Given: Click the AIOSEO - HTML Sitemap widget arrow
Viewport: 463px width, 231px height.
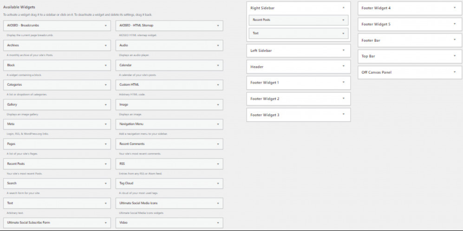Looking at the screenshot, I should click(218, 26).
